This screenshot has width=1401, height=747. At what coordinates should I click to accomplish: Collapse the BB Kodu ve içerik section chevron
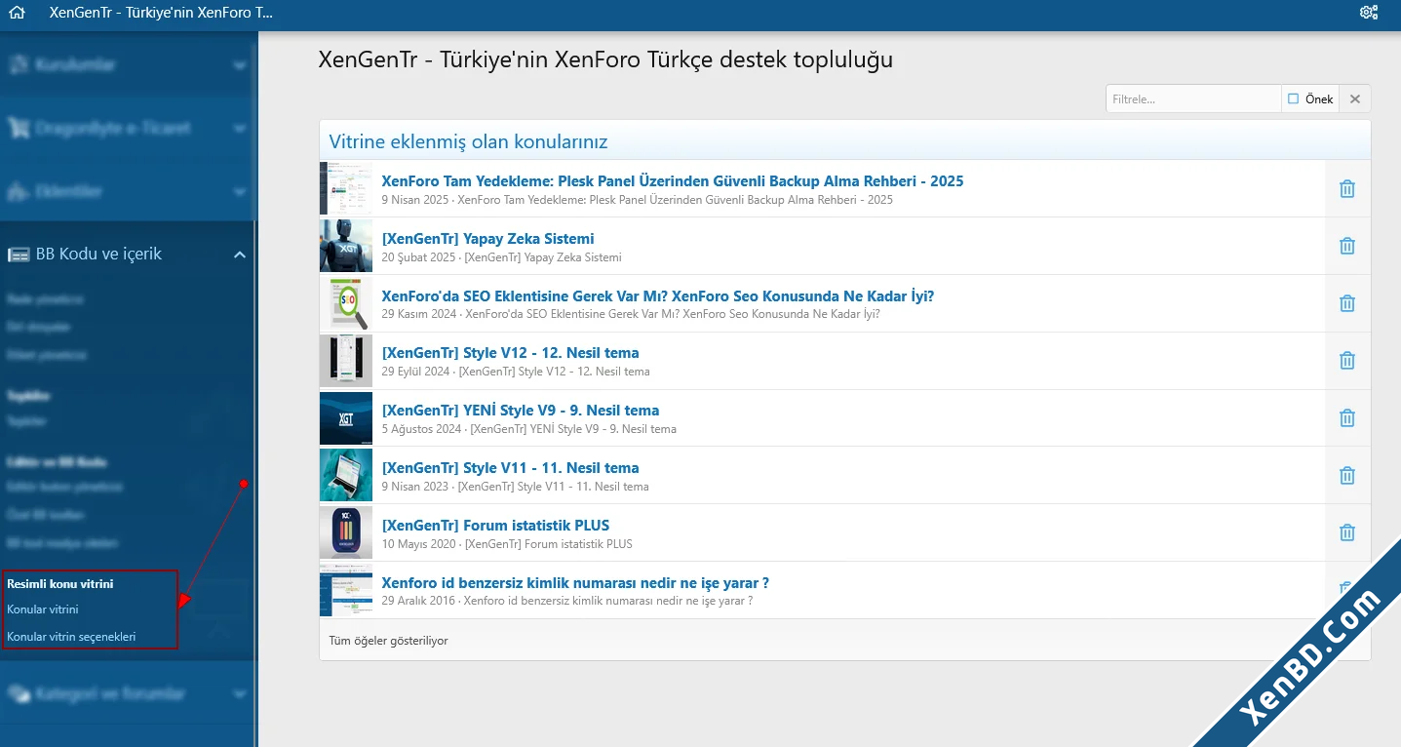pos(240,255)
